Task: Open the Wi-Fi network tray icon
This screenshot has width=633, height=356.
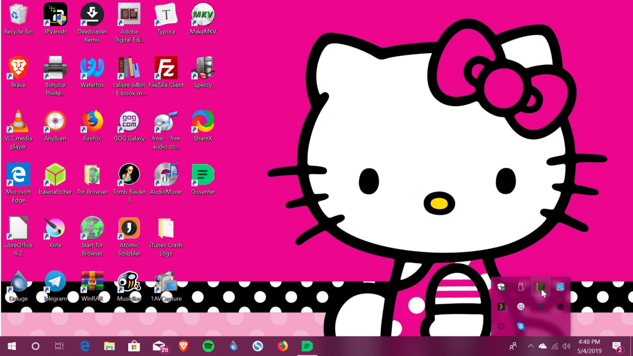Action: pyautogui.click(x=555, y=346)
